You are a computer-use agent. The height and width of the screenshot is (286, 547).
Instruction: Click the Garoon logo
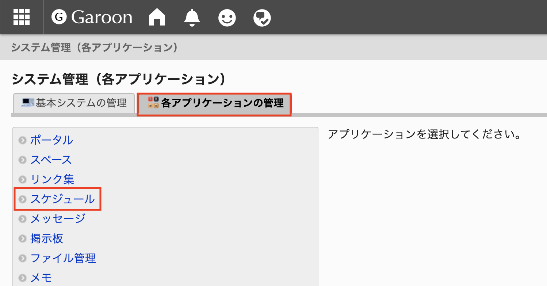(x=91, y=17)
